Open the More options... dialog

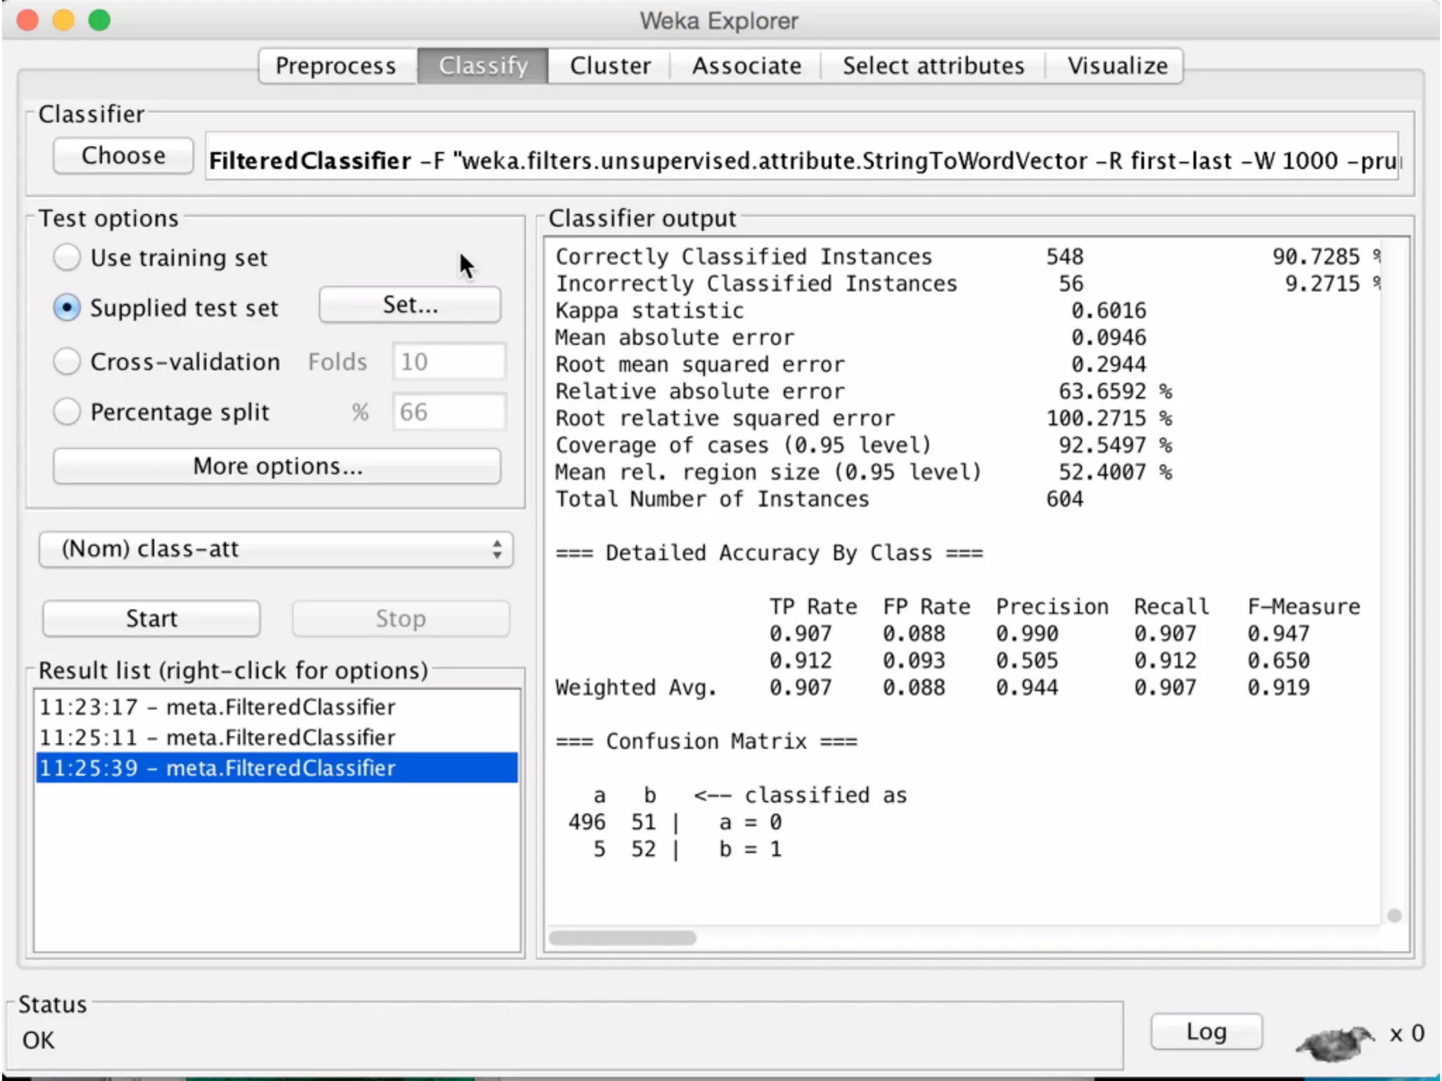coord(277,466)
